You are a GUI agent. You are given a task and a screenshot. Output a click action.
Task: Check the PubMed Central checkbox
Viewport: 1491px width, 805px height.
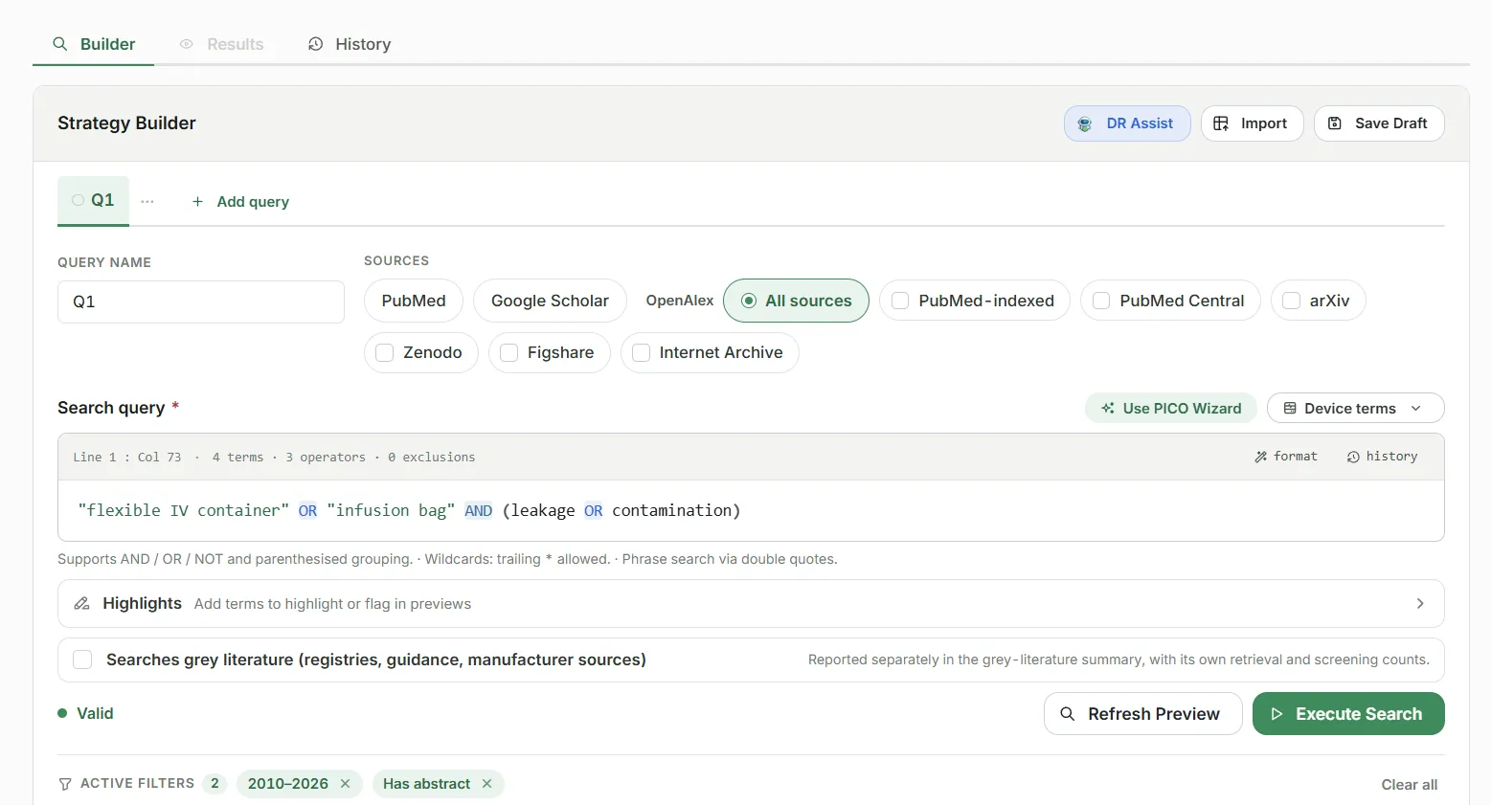click(1101, 301)
